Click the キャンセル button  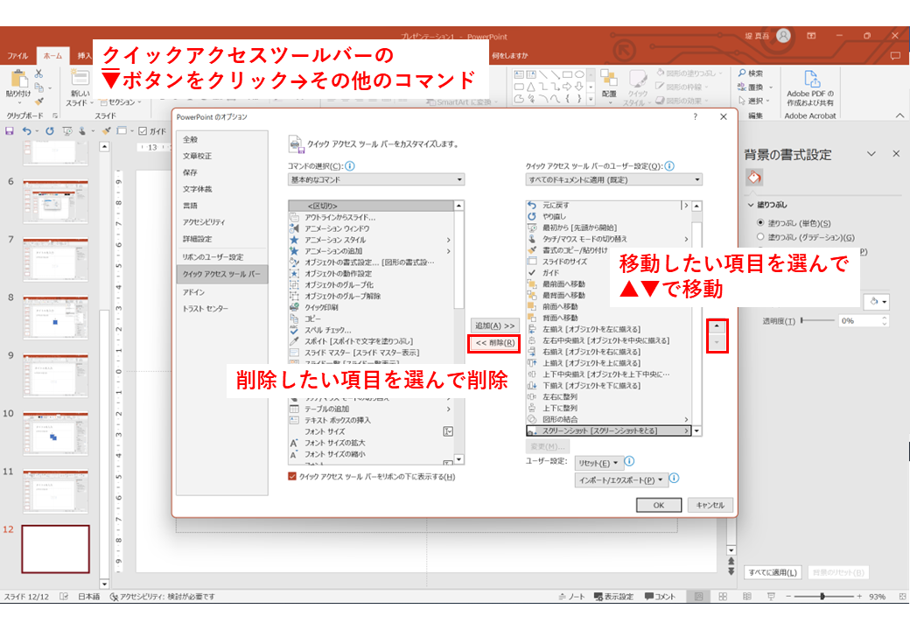710,505
